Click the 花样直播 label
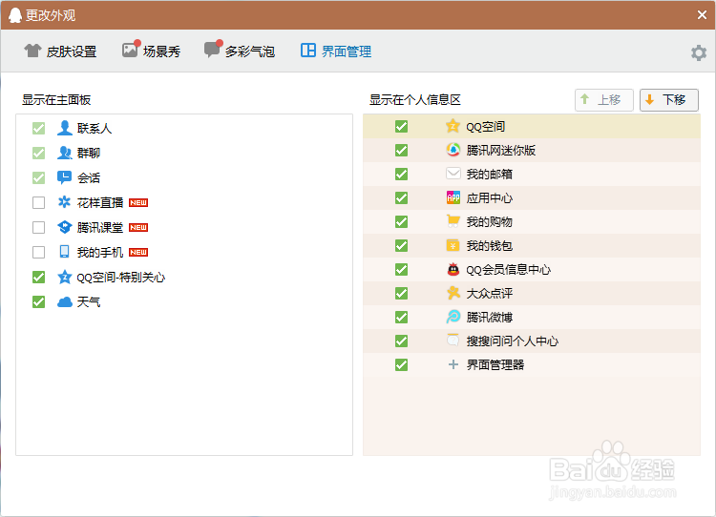Screen dimensions: 716x517 click(100, 202)
